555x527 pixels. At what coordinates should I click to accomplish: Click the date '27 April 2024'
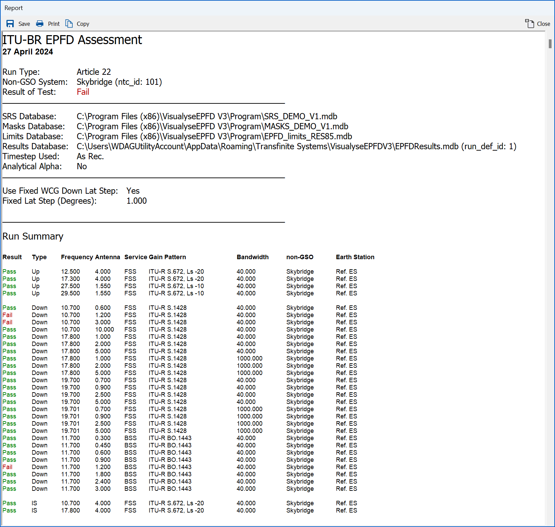(x=28, y=52)
